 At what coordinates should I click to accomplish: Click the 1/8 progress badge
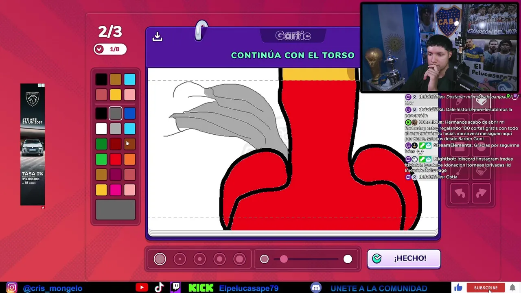click(x=110, y=49)
